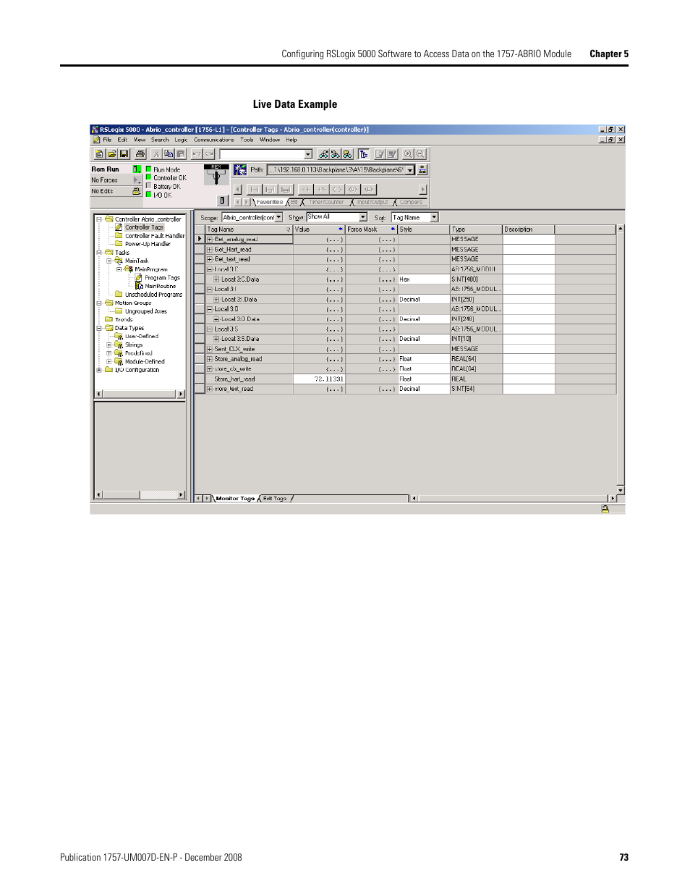690x894 pixels.
Task: Click the Value column header
Action: click(319, 229)
